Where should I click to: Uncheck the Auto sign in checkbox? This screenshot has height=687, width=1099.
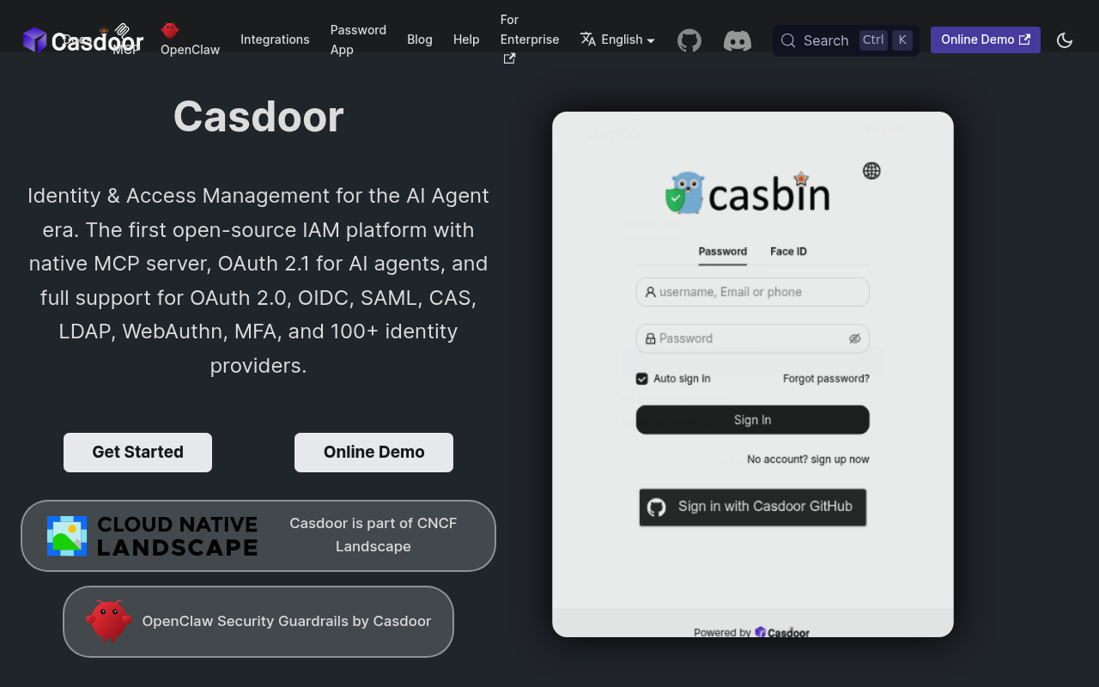click(641, 379)
